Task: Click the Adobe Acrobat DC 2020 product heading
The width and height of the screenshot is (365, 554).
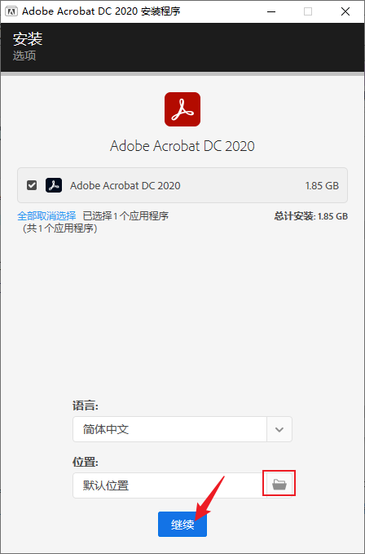Action: point(182,146)
